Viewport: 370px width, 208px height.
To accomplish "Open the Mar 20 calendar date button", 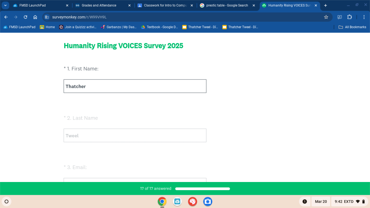I will coord(321,201).
